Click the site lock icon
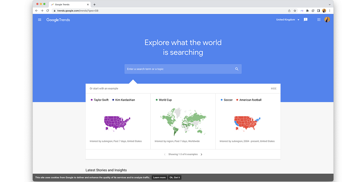This screenshot has height=182, width=364. click(55, 11)
